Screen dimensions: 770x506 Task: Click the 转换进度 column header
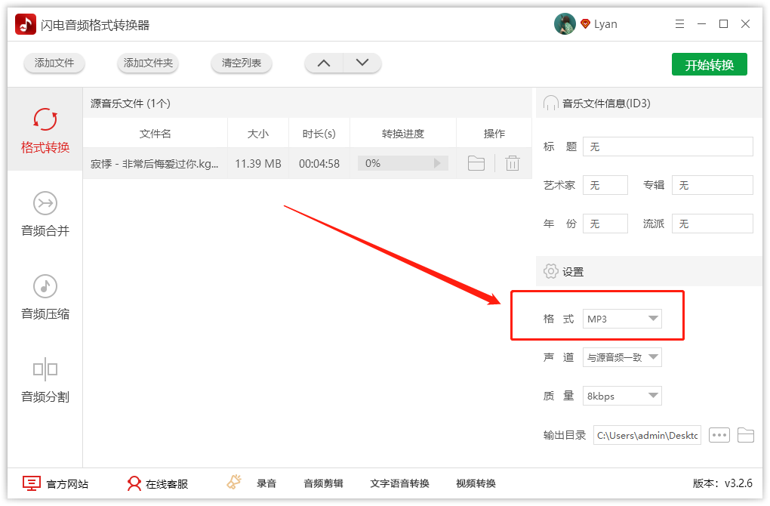click(402, 133)
